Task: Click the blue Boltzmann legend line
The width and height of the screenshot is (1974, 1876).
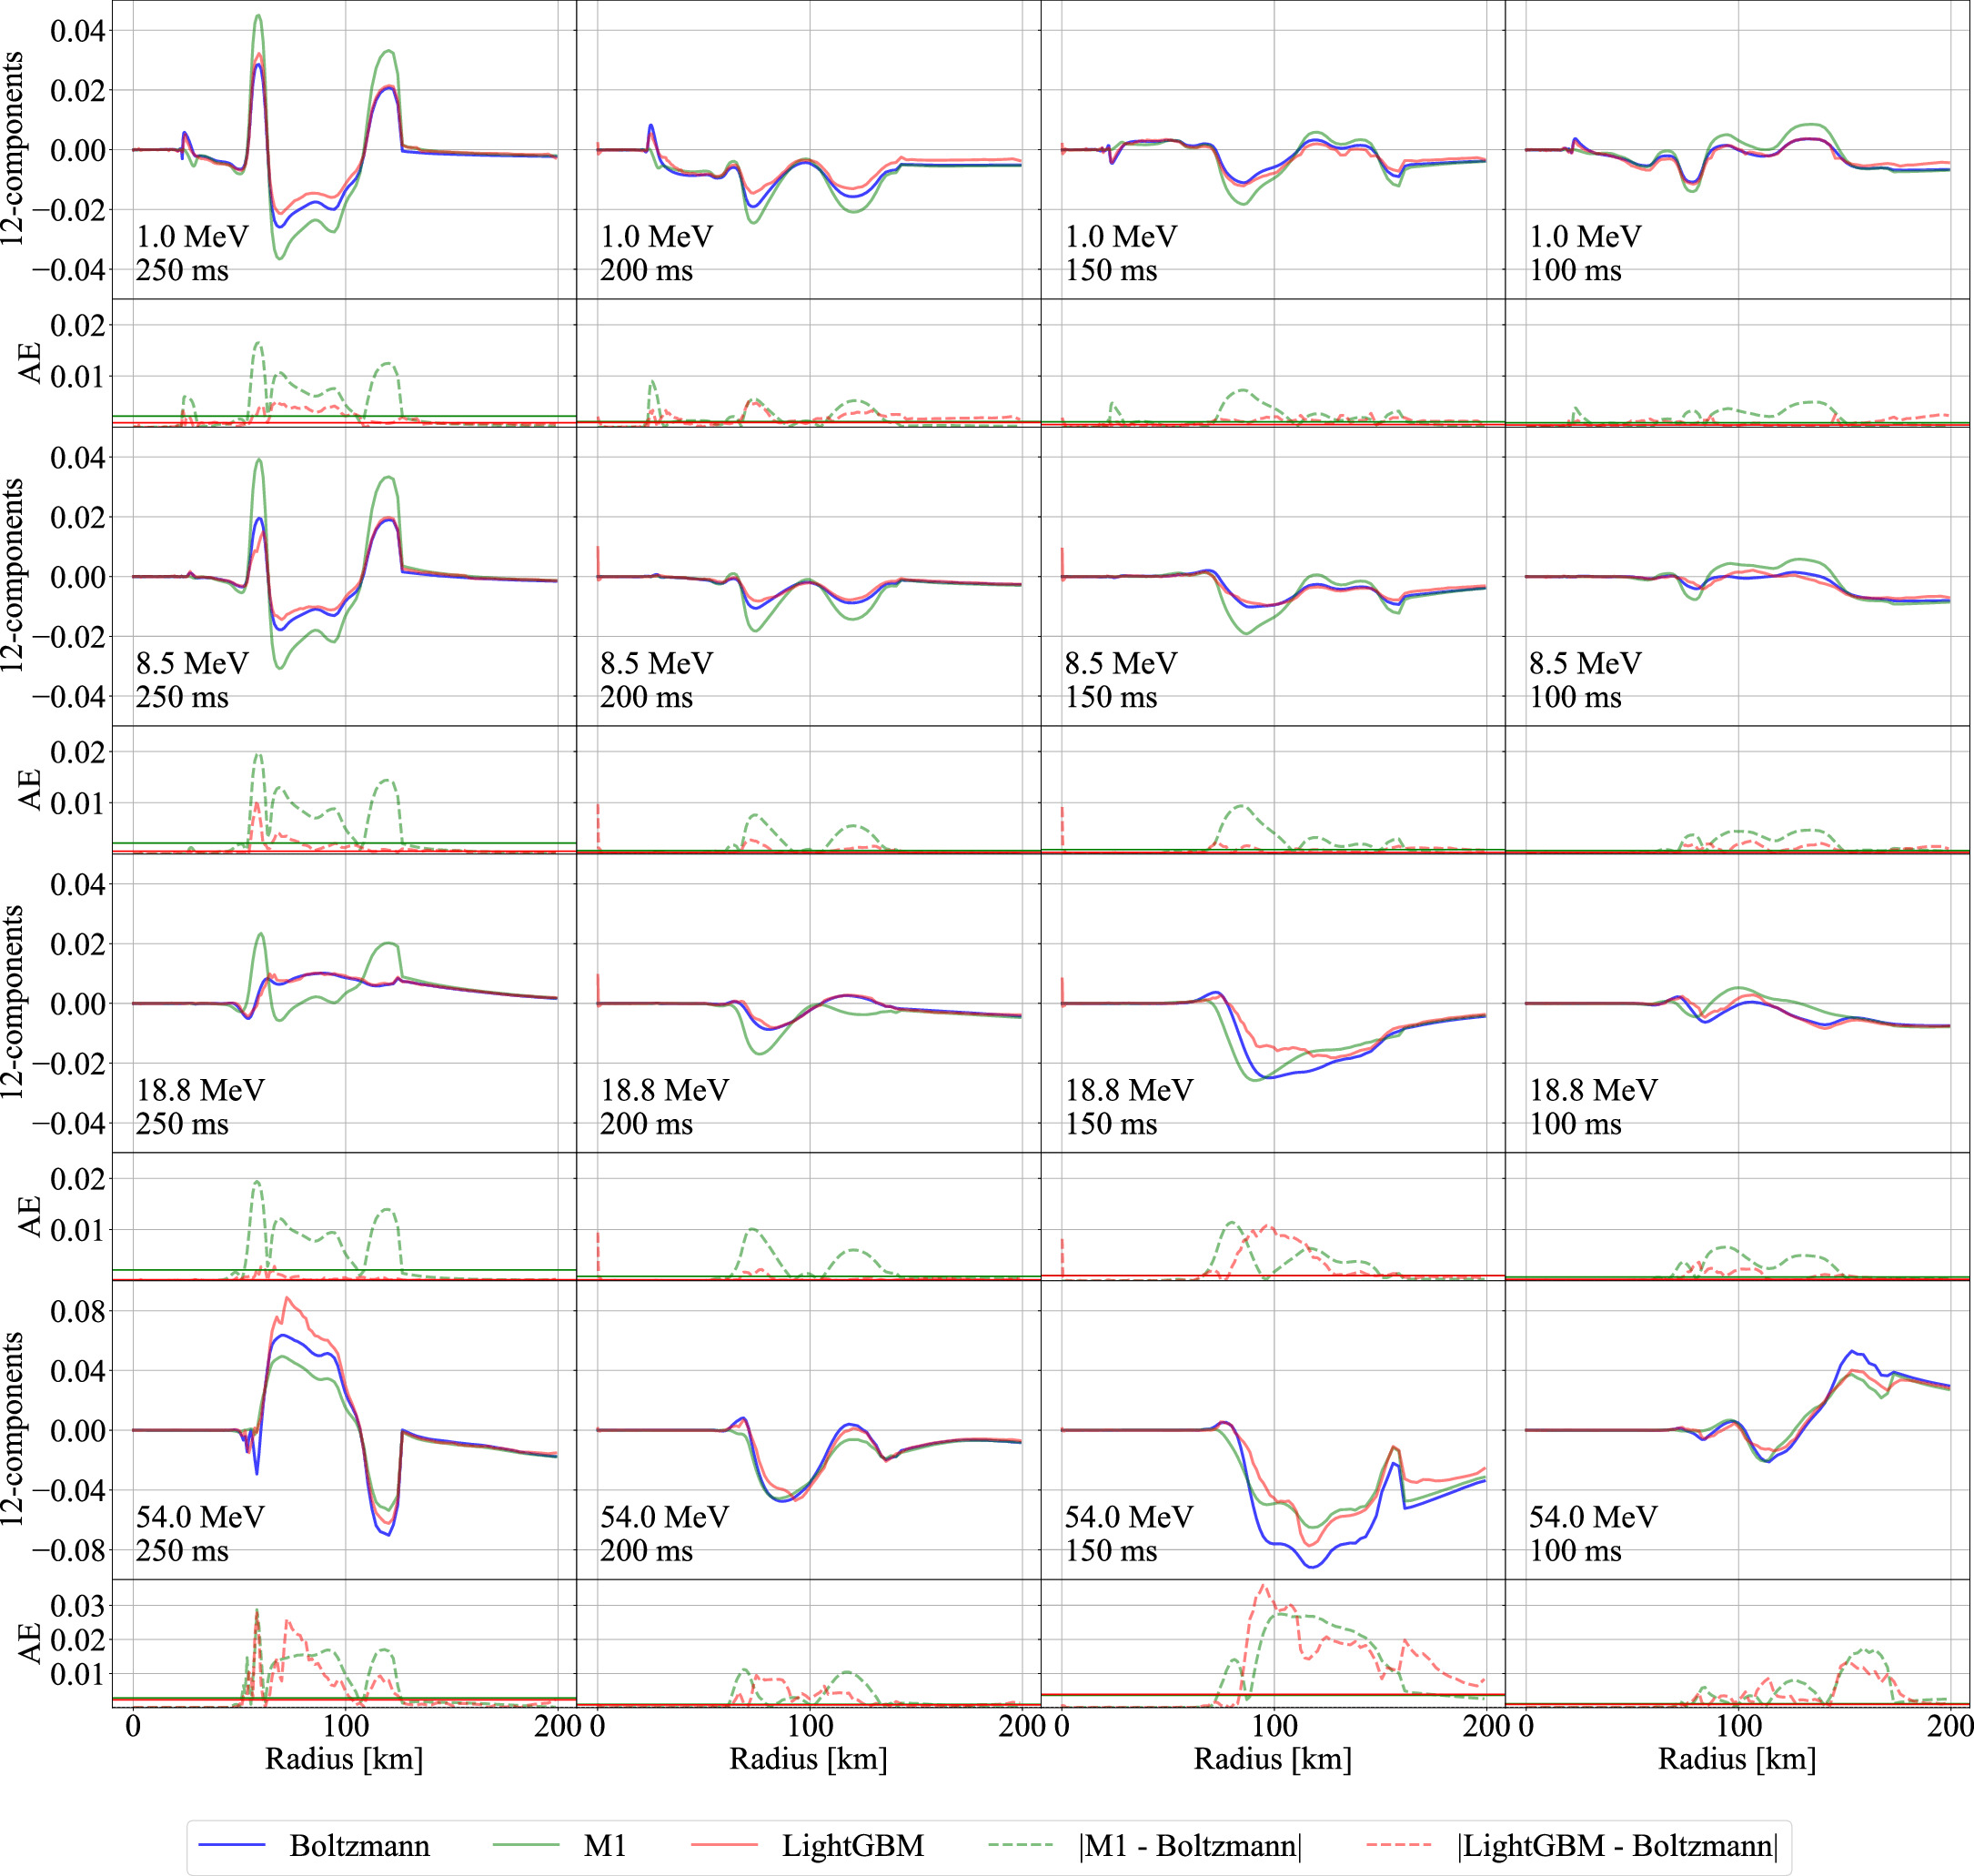Action: click(x=232, y=1845)
